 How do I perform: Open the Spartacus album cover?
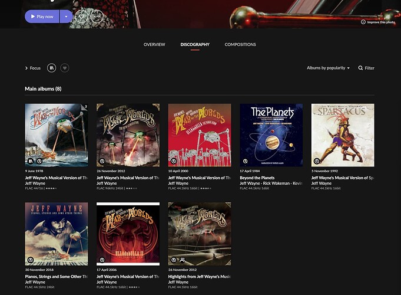pos(343,135)
